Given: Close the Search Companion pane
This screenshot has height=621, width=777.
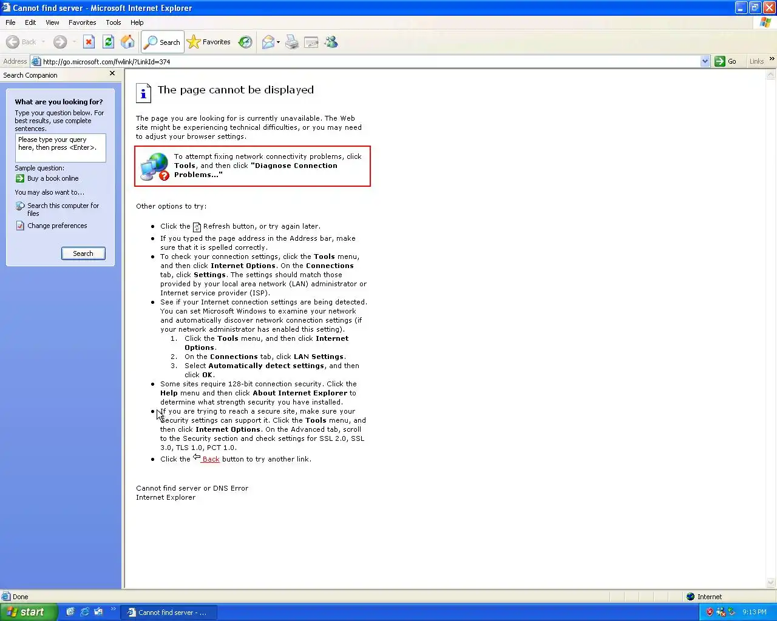Looking at the screenshot, I should click(x=112, y=73).
